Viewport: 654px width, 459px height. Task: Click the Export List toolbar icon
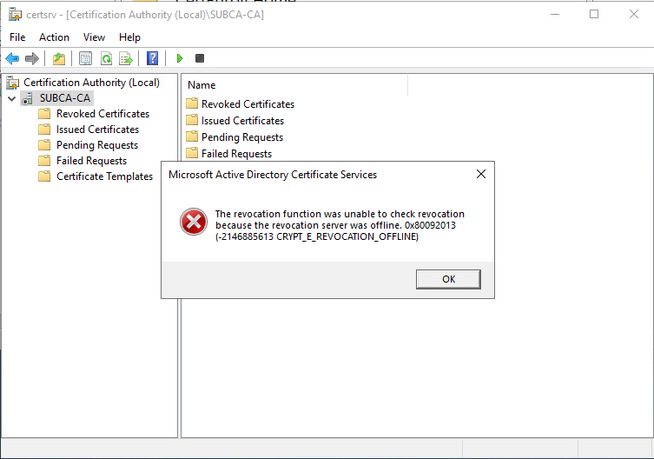pyautogui.click(x=126, y=58)
